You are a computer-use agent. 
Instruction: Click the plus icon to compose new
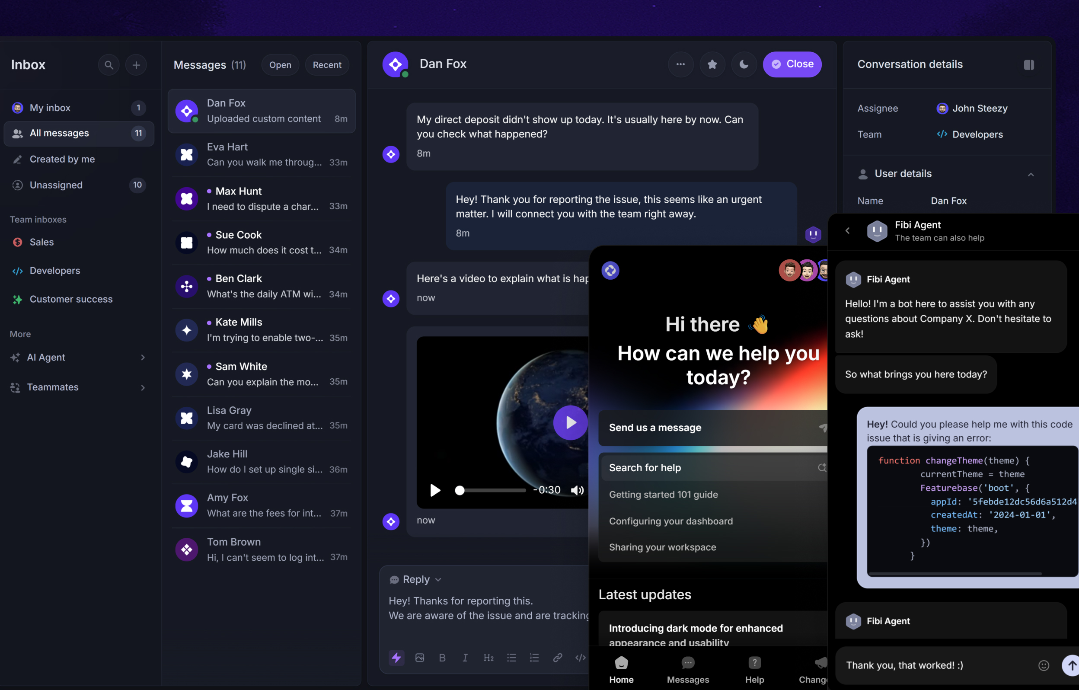click(x=136, y=65)
